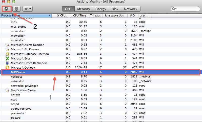Click the Notification Center process icon
202x122 pixels.
(x=7, y=90)
